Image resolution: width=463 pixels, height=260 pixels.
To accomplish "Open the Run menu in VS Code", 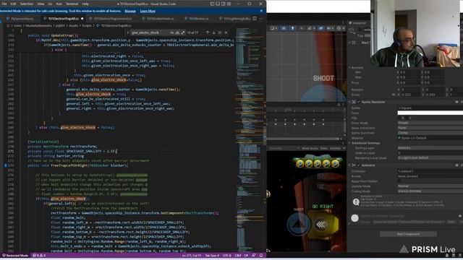I will (x=59, y=4).
